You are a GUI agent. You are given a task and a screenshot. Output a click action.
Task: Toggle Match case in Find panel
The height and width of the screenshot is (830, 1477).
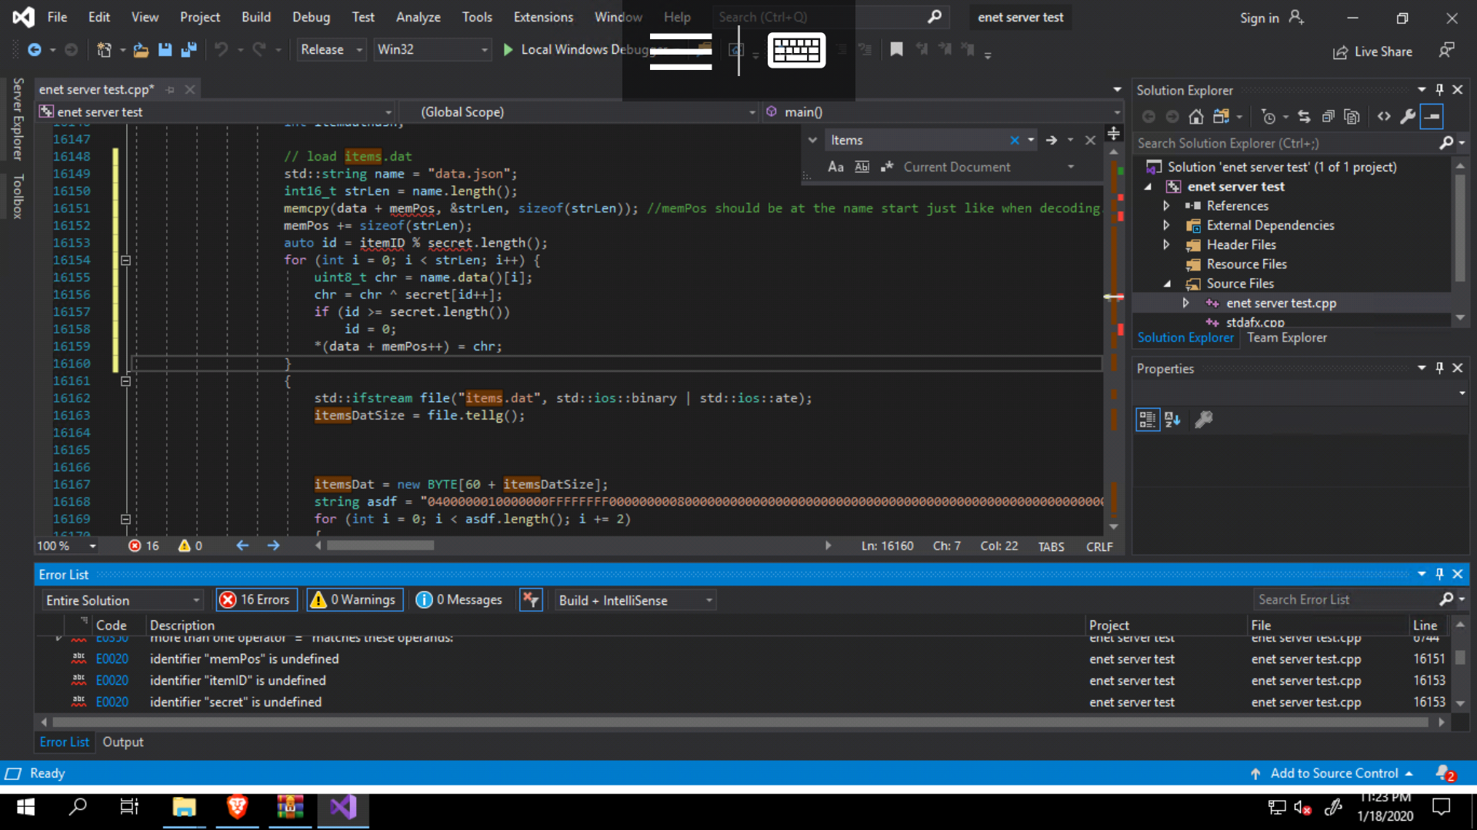835,167
